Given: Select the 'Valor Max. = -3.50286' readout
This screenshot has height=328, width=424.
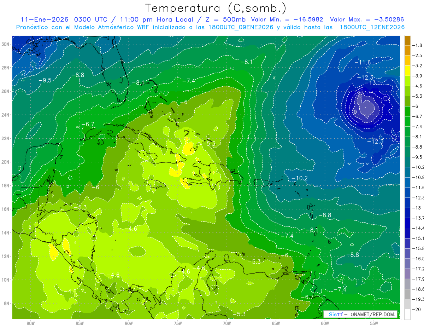Looking at the screenshot, I should 367,19.
